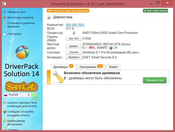Open the Русский language dropdown
This screenshot has height=132, width=175.
17,95
